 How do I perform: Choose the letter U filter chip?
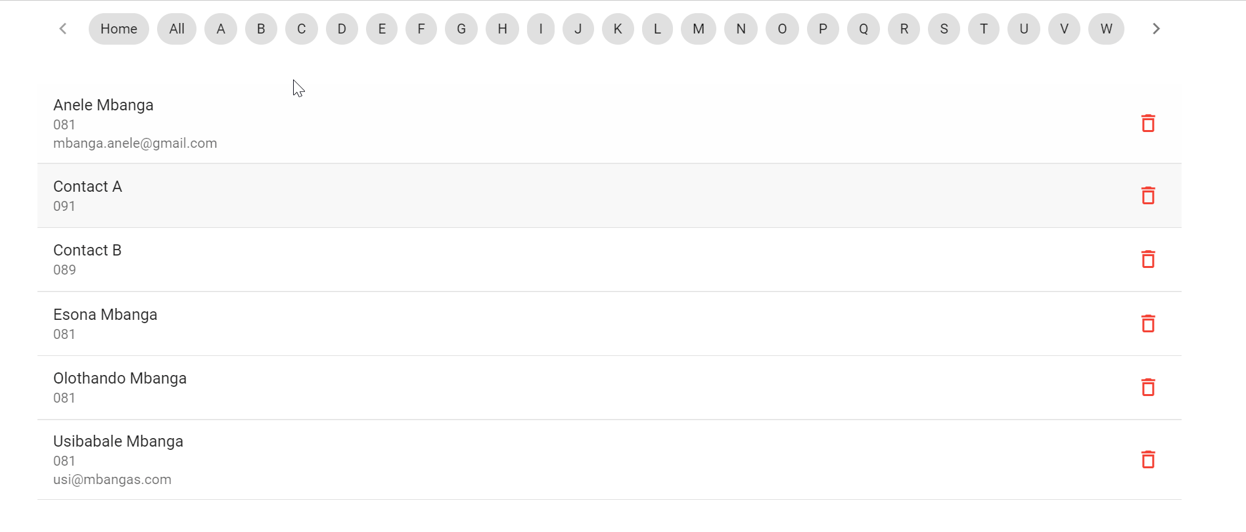point(1024,29)
